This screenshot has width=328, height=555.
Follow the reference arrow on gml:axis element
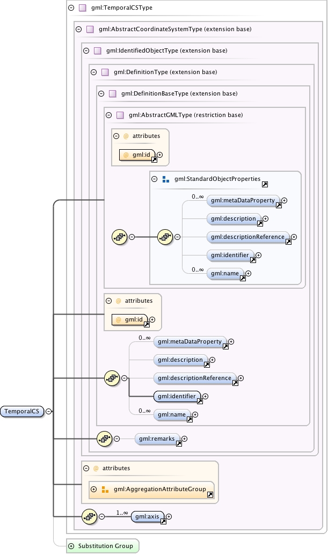(x=164, y=521)
